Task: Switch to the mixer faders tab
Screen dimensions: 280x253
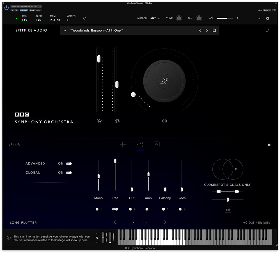Action: coord(140,144)
